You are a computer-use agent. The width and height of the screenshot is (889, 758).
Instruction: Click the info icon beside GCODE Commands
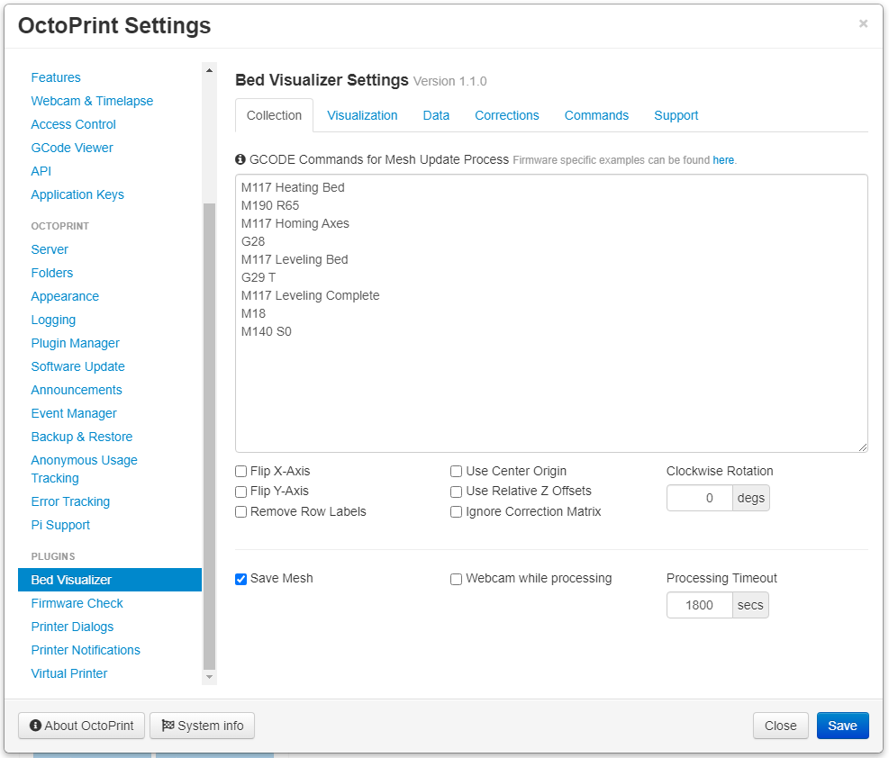240,159
